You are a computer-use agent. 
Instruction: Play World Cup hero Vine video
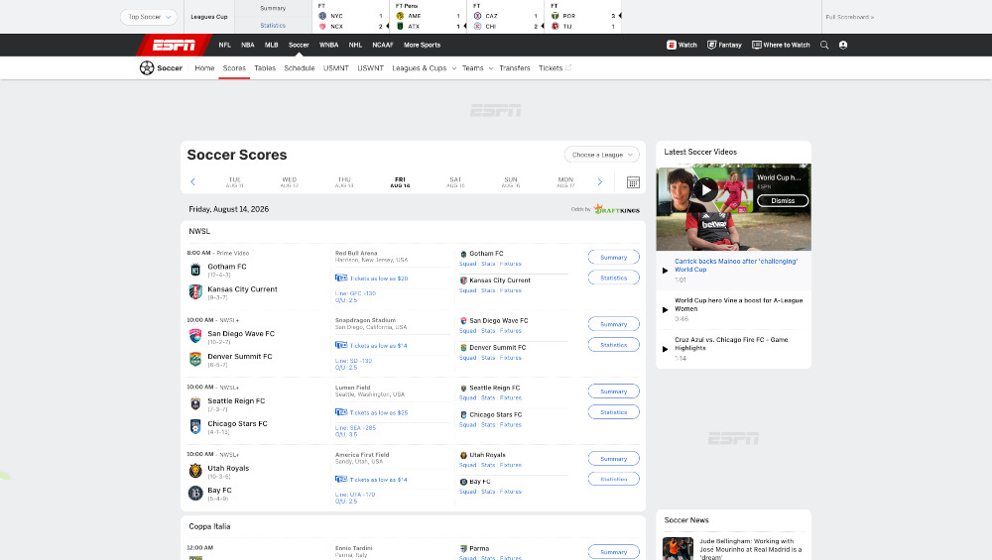pos(665,309)
